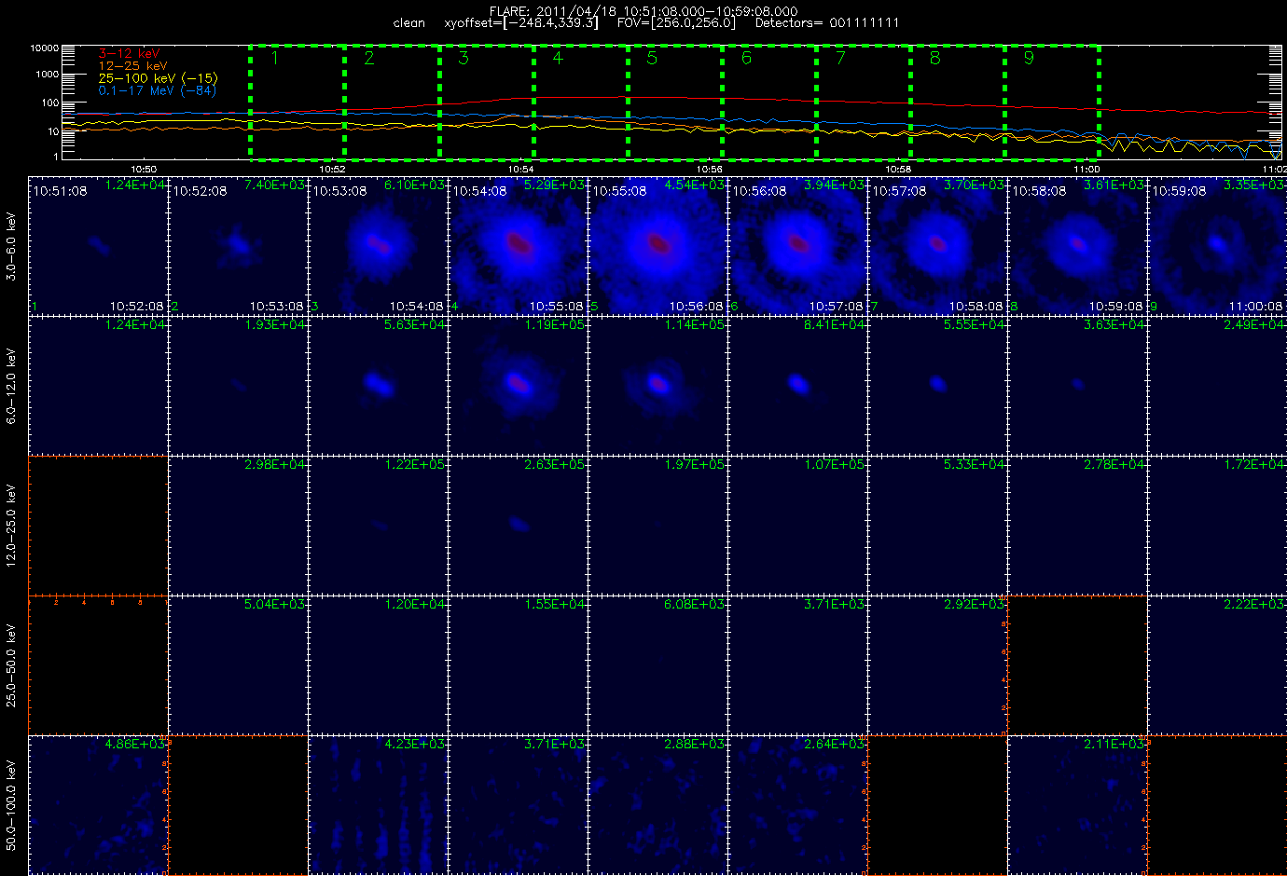
Task: Open the 12-25 keV image labeled 1.22E+05
Action: click(379, 525)
